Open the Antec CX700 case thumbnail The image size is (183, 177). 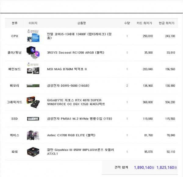point(33,135)
